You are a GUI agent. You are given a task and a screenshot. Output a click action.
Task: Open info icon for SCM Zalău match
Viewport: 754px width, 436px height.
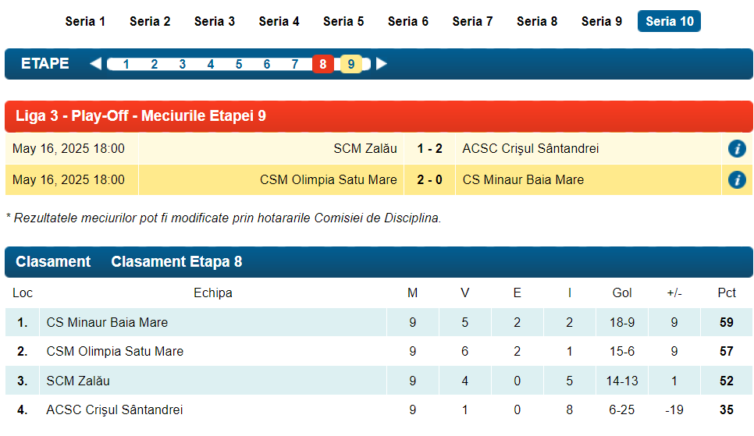click(x=736, y=149)
